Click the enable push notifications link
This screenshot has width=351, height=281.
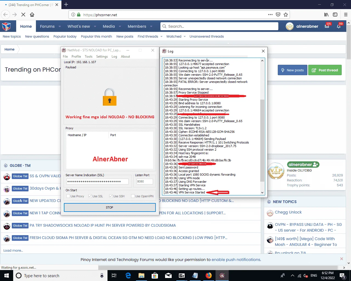[x=236, y=260]
